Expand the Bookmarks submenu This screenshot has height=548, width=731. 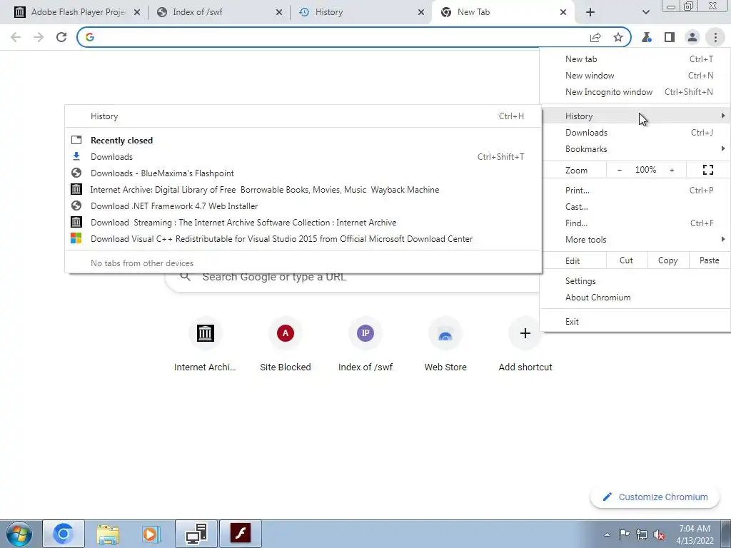click(x=635, y=149)
